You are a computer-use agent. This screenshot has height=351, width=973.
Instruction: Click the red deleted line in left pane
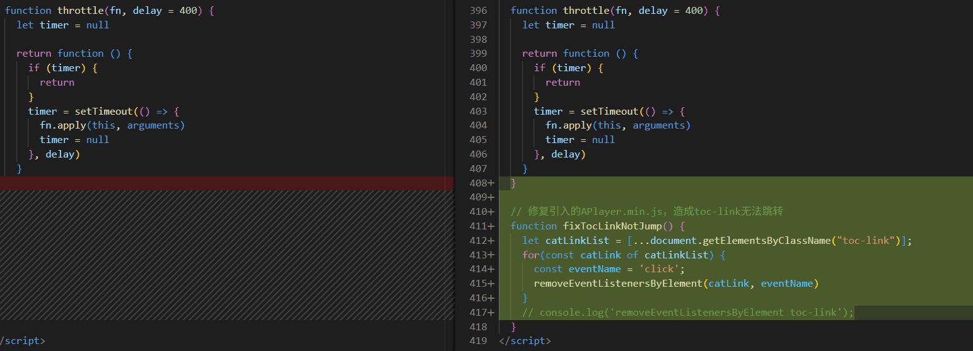[x=226, y=183]
